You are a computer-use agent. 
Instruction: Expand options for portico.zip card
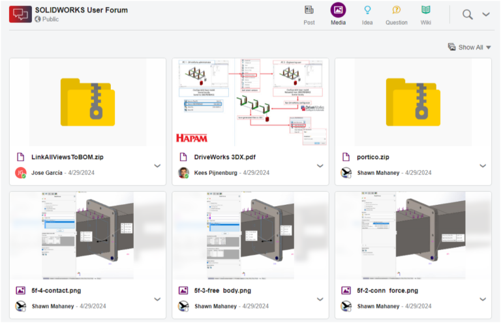[483, 166]
